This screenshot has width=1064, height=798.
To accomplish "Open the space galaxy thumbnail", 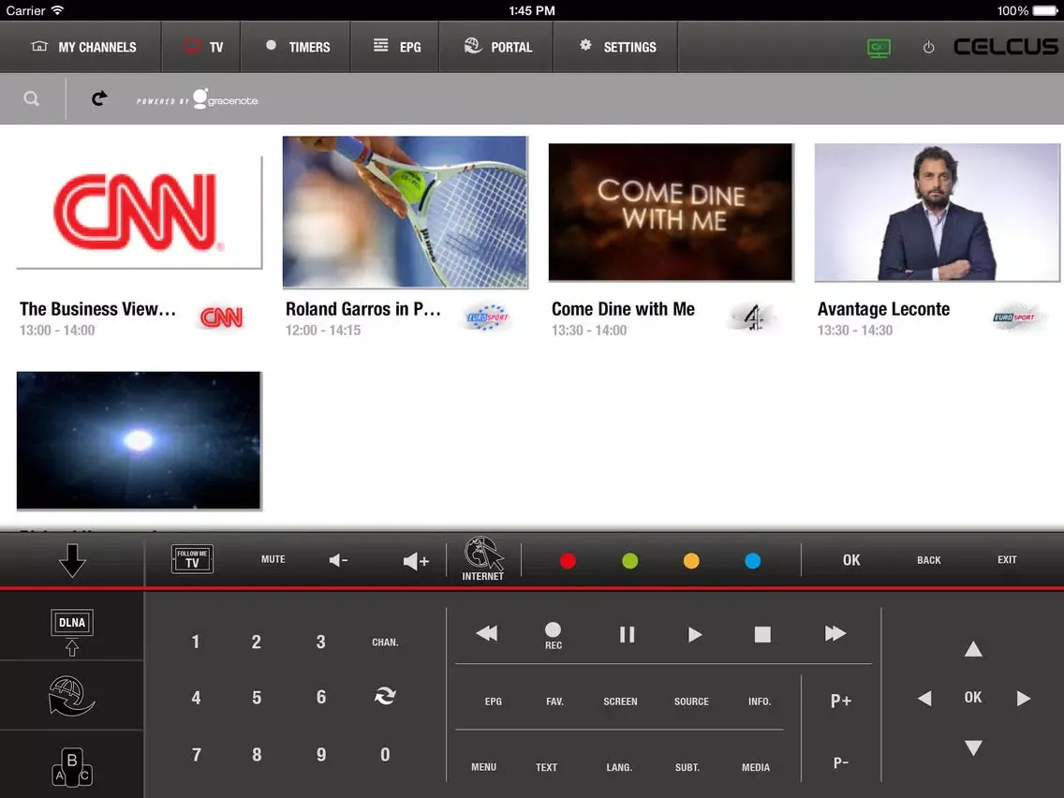I will [x=140, y=440].
